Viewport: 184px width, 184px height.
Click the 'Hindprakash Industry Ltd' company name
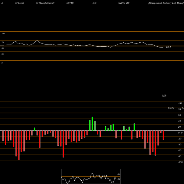coord(162,3)
